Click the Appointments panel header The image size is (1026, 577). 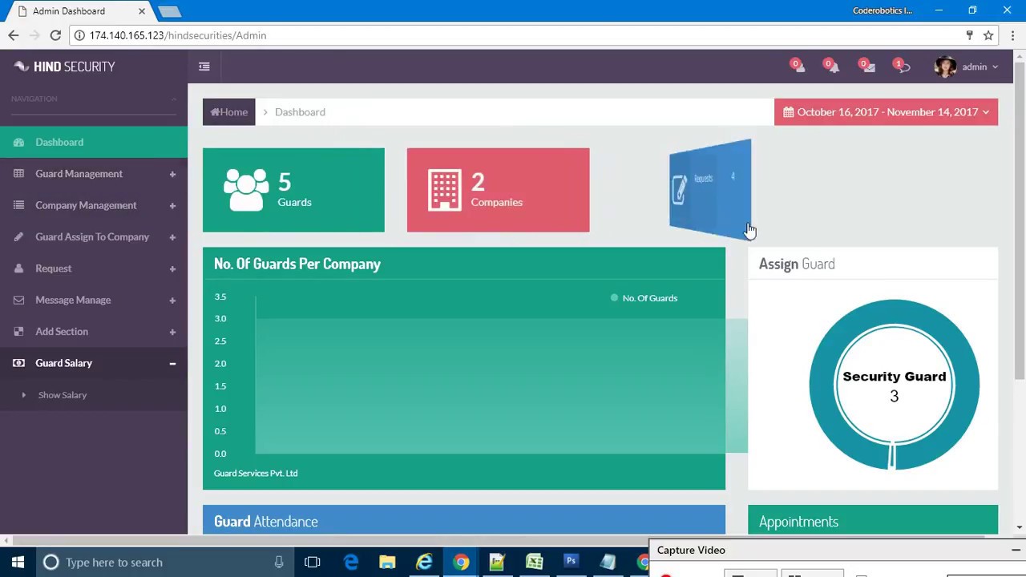[873, 521]
